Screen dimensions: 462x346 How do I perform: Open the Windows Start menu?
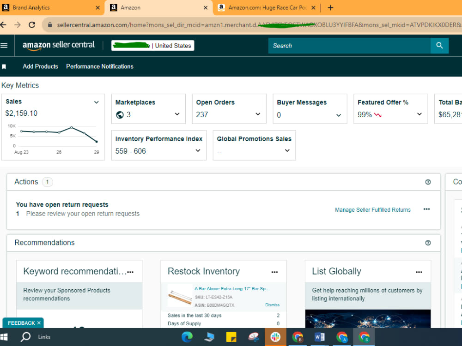pyautogui.click(x=4, y=337)
